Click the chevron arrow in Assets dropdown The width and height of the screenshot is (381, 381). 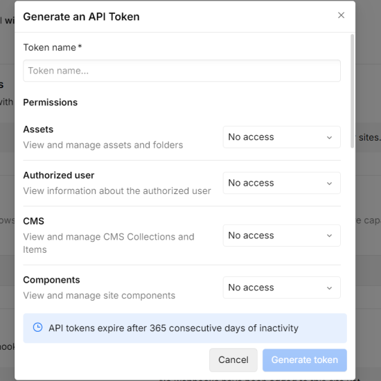click(x=329, y=138)
